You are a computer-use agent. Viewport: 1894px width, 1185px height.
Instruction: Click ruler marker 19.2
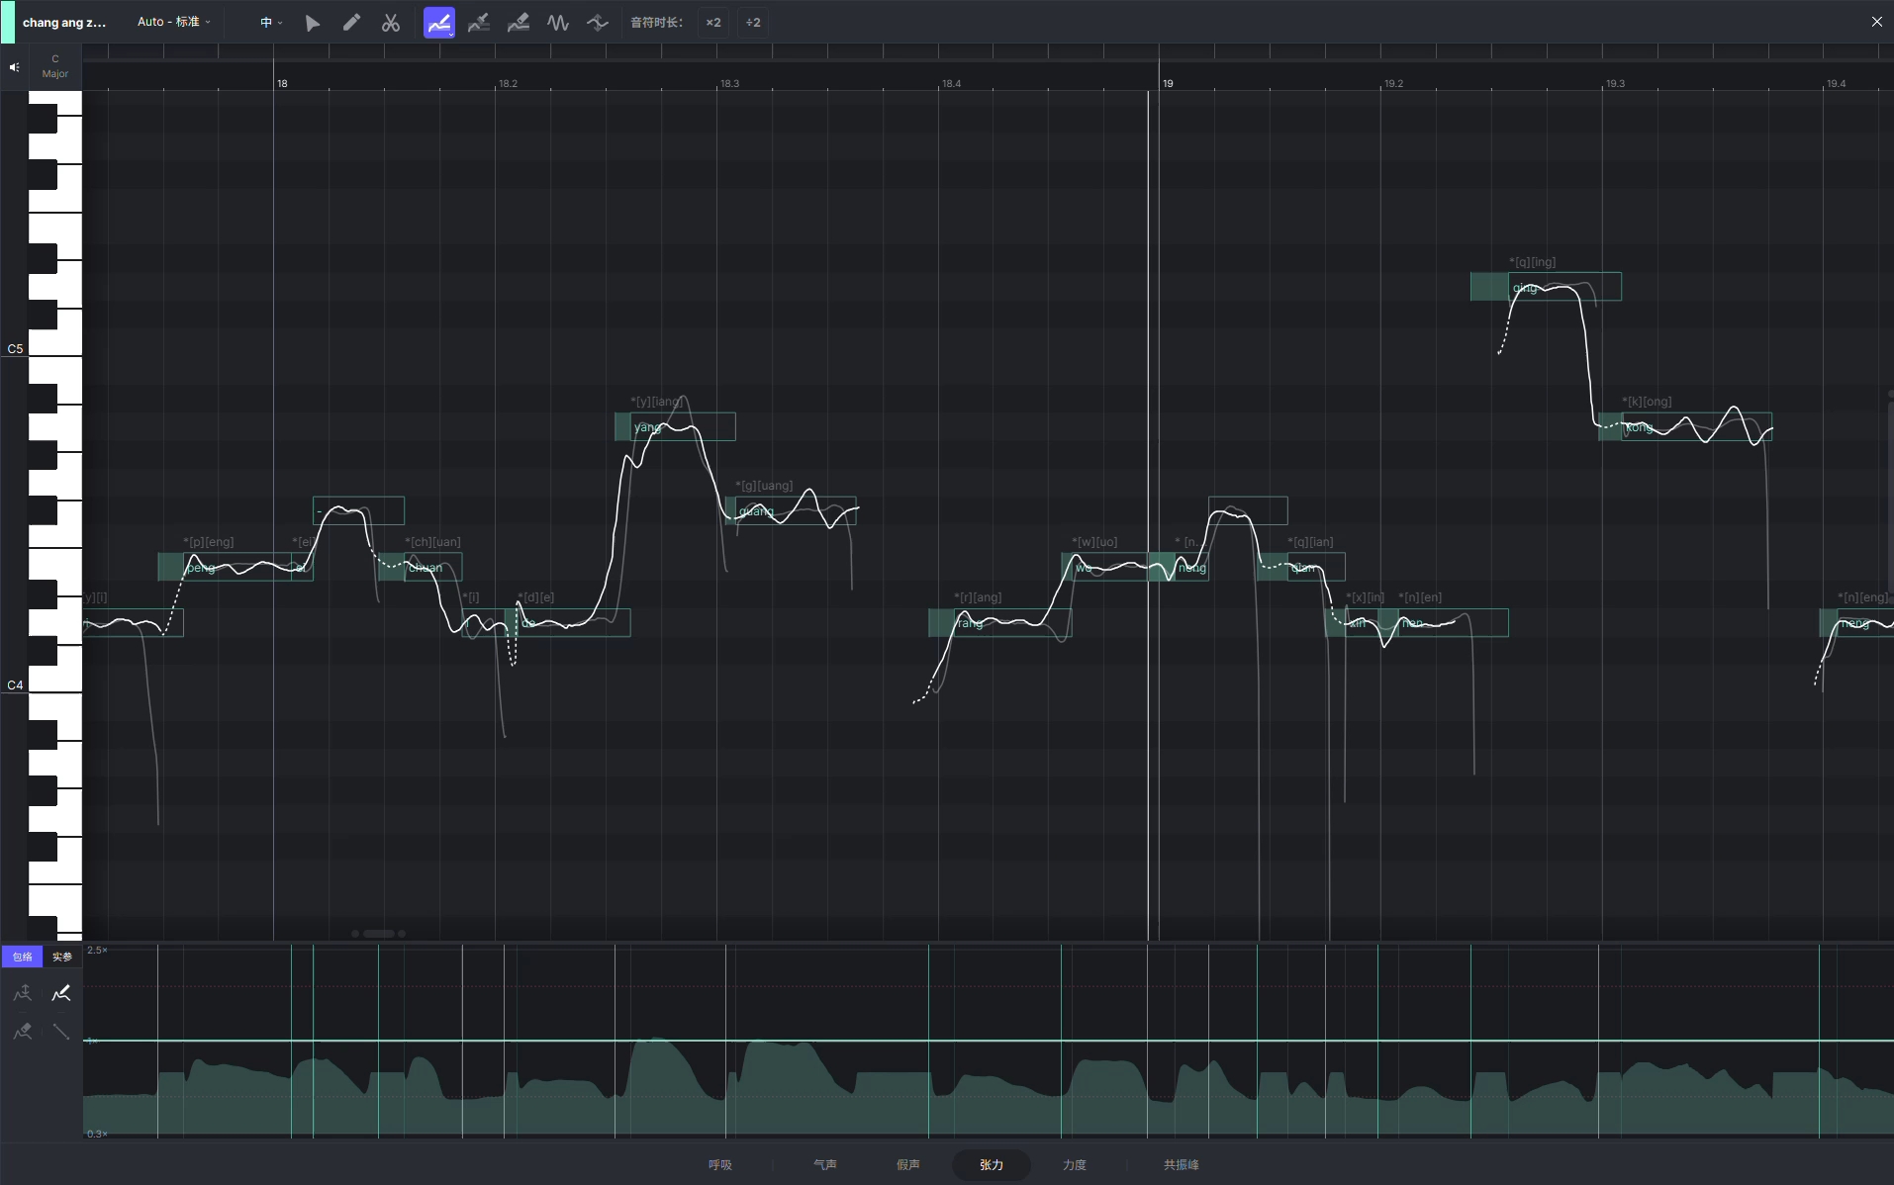click(x=1393, y=83)
